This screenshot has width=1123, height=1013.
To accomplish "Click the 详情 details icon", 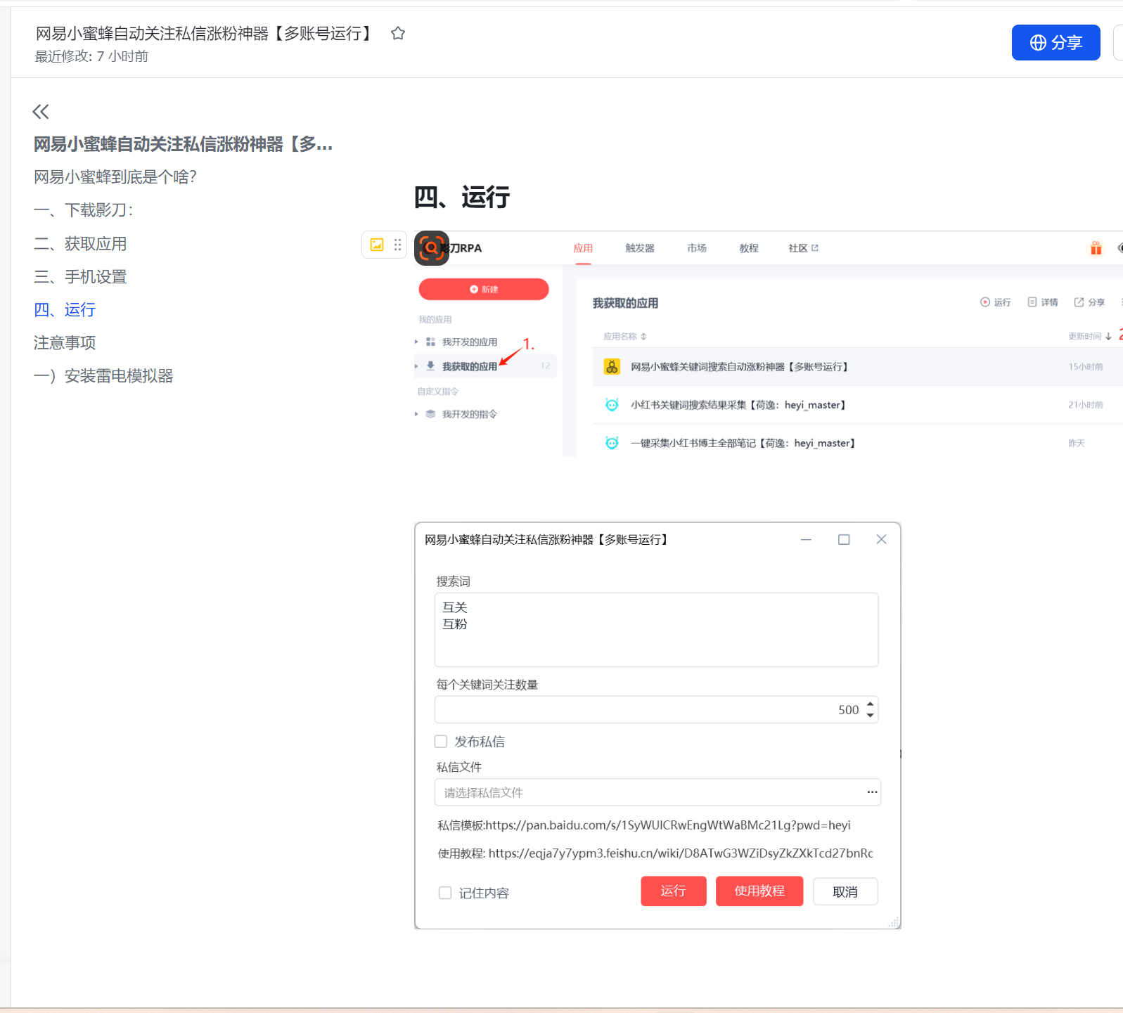I will tap(1032, 302).
